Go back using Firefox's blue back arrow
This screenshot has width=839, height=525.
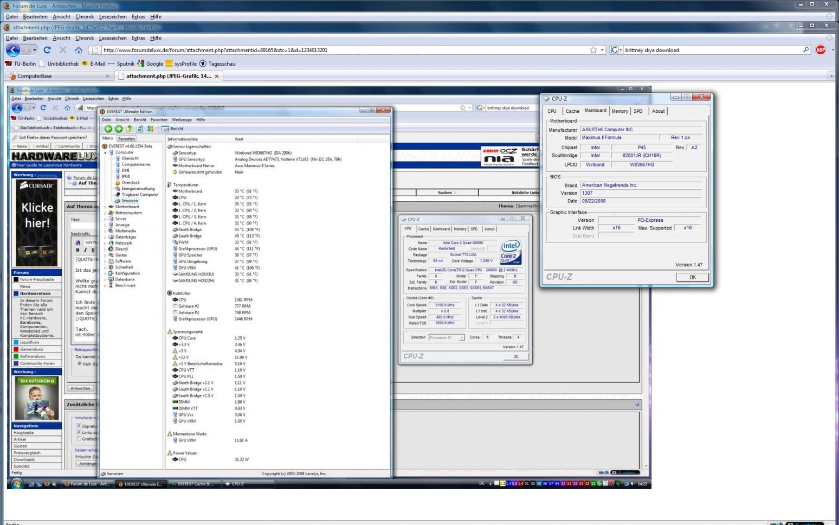(13, 50)
